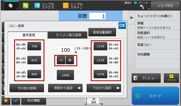181x106 pixels.
Task: Select paper tray 3 A3 row
Action: point(94,99)
